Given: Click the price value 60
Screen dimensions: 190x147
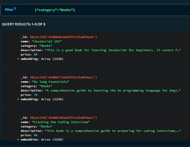Looking at the screenshot, I should click(x=35, y=54).
